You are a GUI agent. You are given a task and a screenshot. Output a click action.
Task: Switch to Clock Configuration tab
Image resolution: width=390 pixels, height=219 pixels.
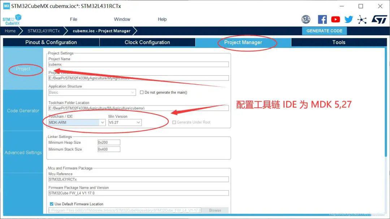147,42
